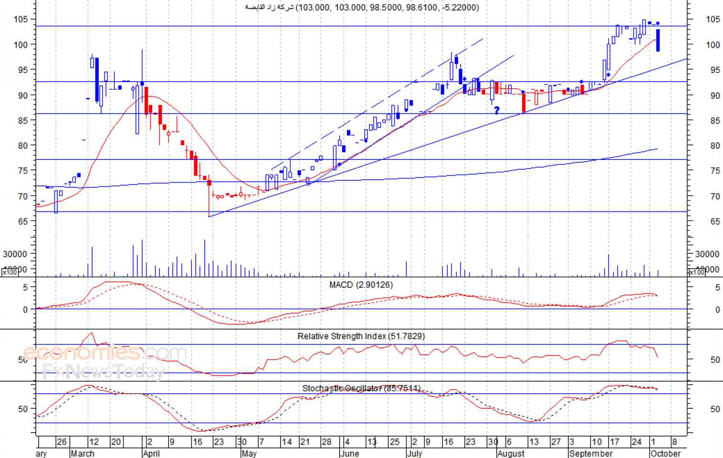Click the 12 date tick in March
This screenshot has height=458, width=723.
pos(94,442)
